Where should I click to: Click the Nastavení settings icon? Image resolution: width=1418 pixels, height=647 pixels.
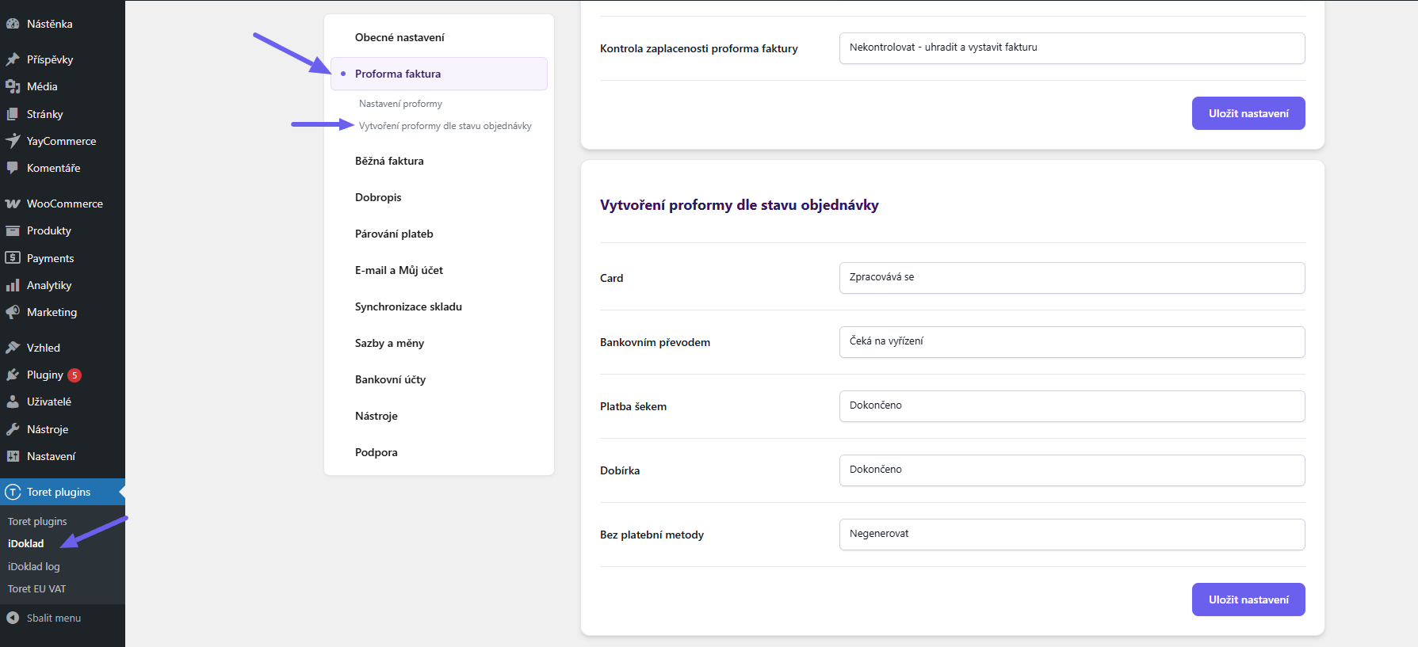pos(13,456)
